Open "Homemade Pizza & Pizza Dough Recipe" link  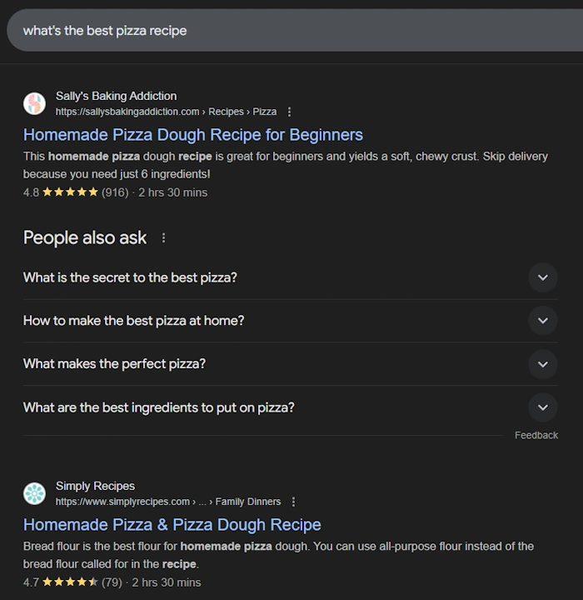(172, 525)
